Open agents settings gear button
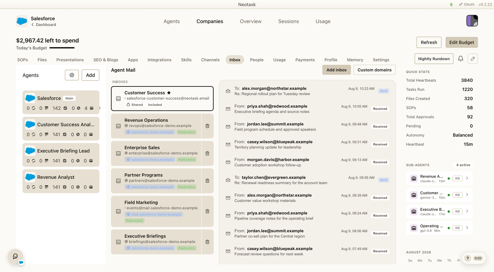The image size is (494, 272). (72, 75)
